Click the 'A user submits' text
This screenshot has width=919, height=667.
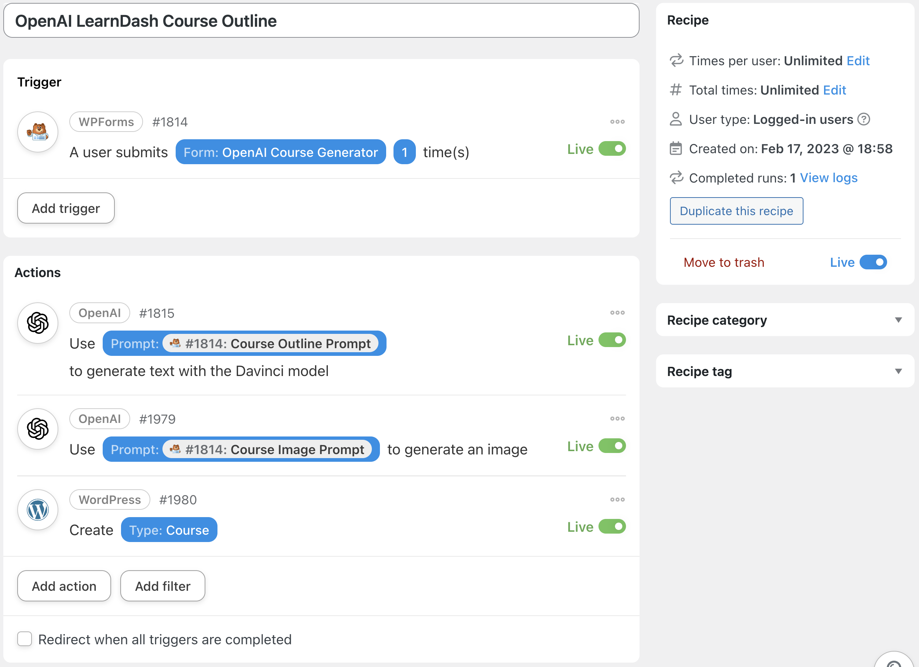click(119, 152)
